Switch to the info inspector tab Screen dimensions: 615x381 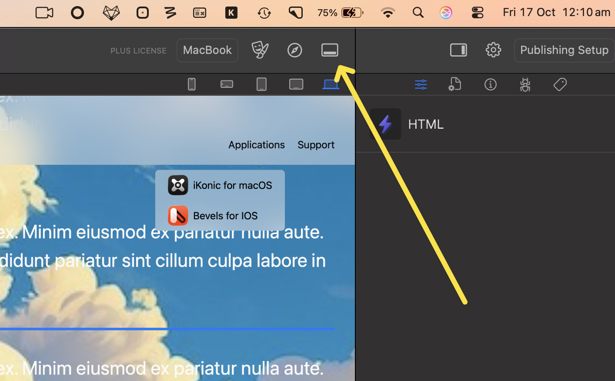pyautogui.click(x=491, y=84)
